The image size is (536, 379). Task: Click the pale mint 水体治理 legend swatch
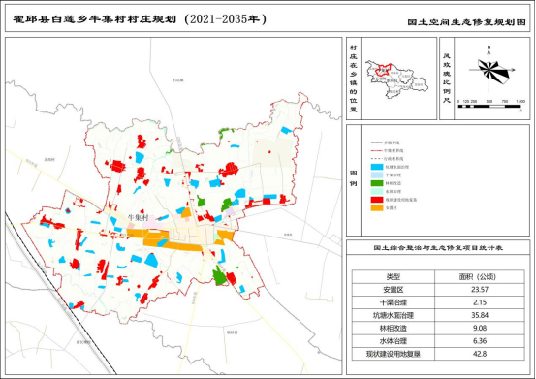[x=377, y=191]
